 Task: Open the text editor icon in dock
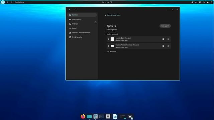click(x=96, y=116)
